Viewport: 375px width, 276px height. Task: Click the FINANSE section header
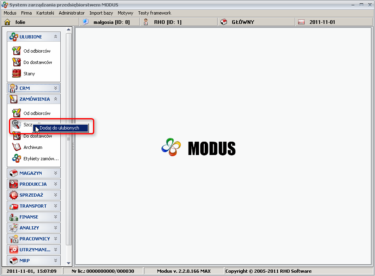click(34, 217)
